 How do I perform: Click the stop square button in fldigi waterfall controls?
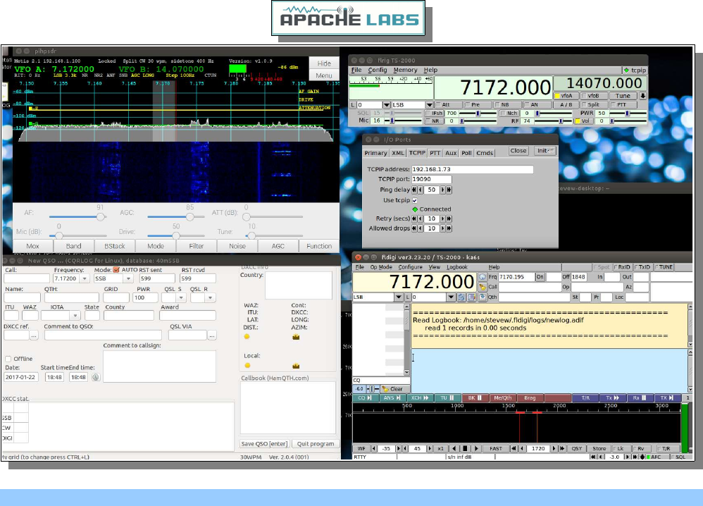click(x=465, y=448)
